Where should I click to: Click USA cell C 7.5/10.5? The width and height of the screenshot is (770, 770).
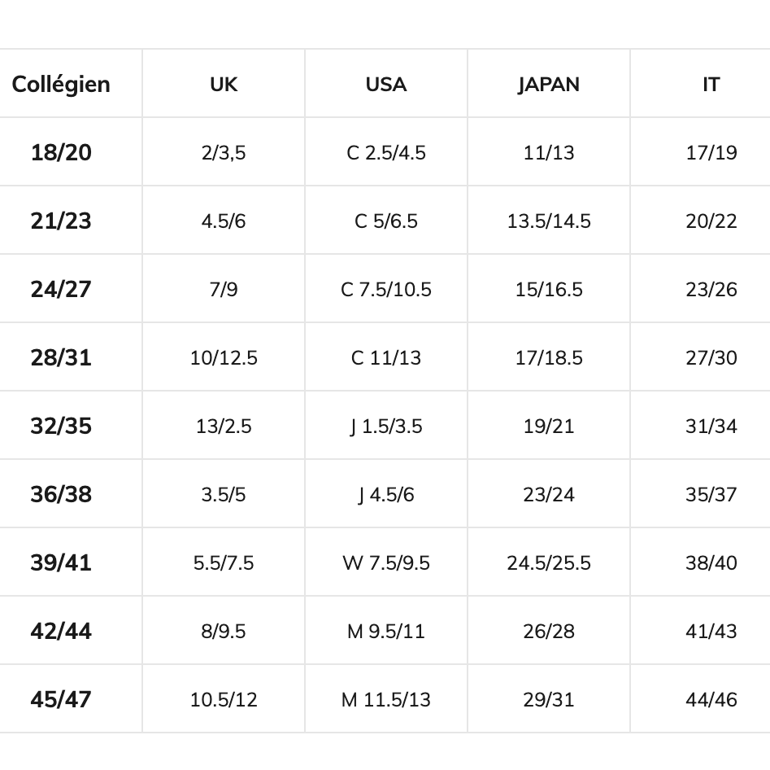(386, 290)
